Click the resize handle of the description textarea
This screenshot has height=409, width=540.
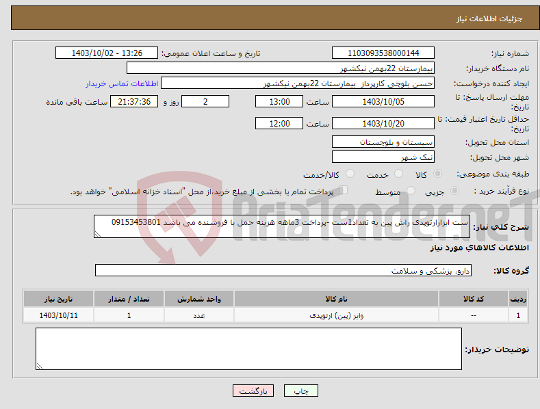click(98, 234)
